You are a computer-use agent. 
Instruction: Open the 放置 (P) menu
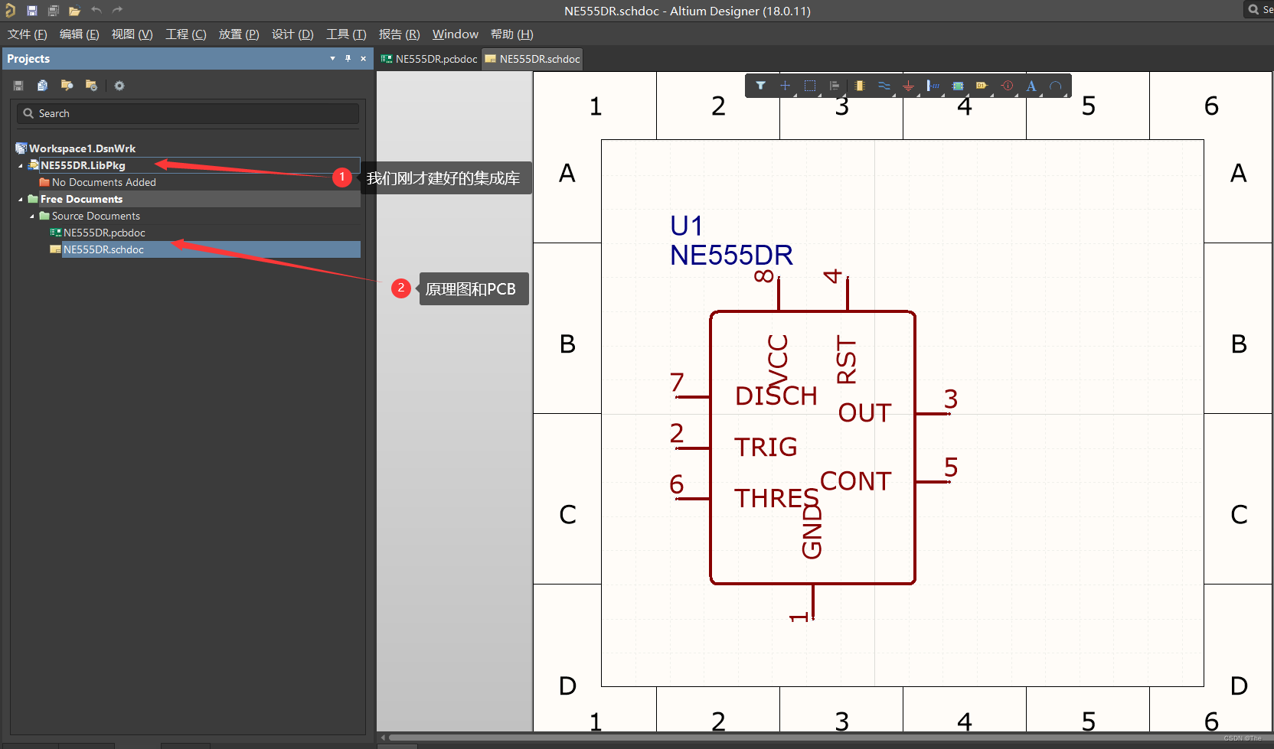[x=239, y=34]
